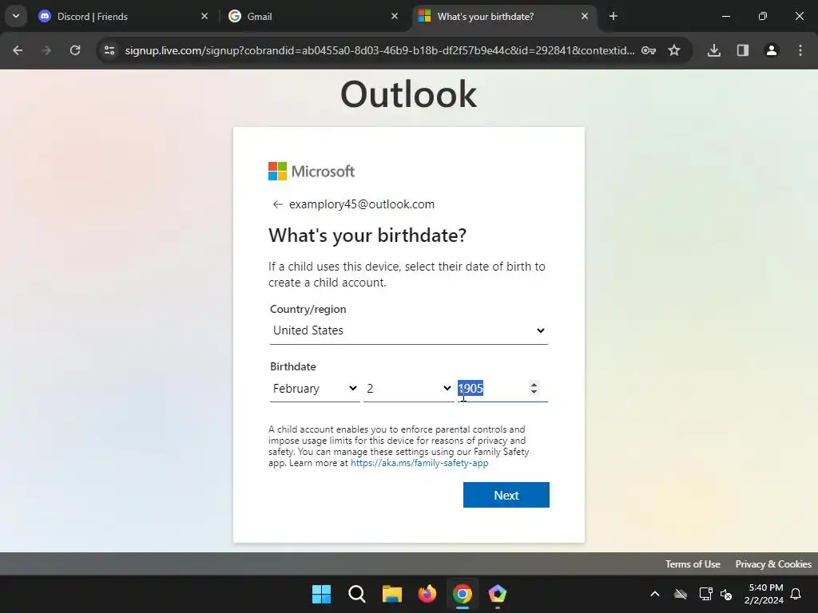
Task: Open Privacy & Cookies link
Action: [773, 564]
